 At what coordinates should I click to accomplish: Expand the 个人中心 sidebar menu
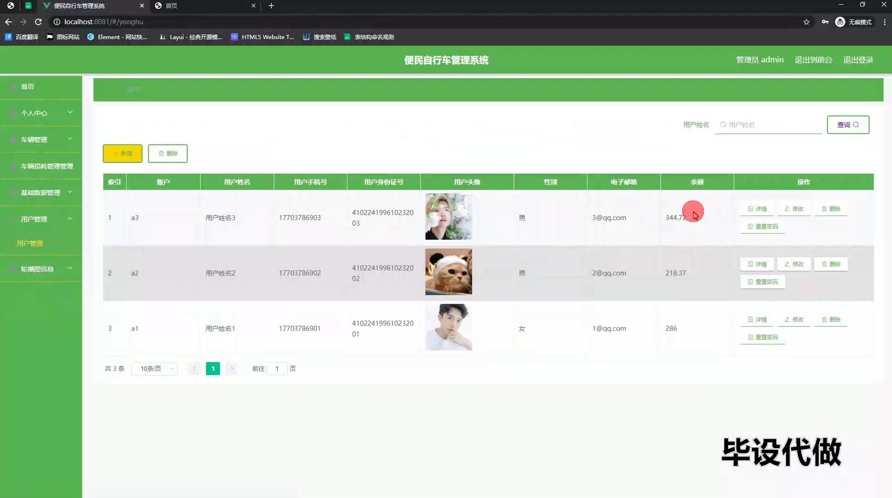pos(41,113)
